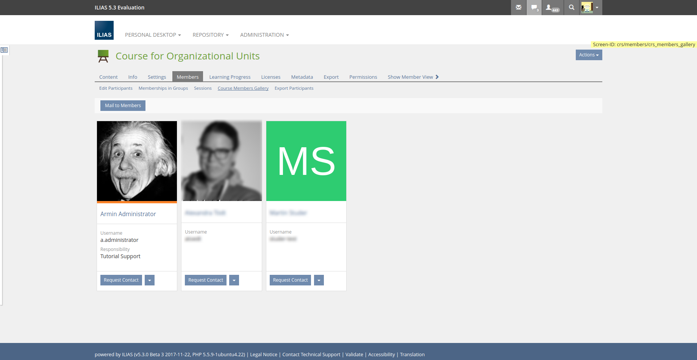Open the users online icon with 443 badge
Image resolution: width=697 pixels, height=360 pixels.
tap(552, 8)
